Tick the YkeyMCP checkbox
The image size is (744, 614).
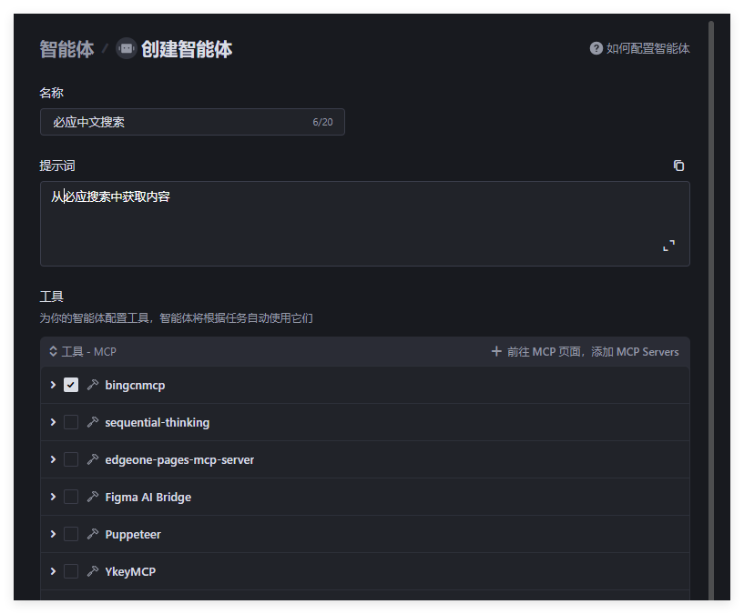71,572
